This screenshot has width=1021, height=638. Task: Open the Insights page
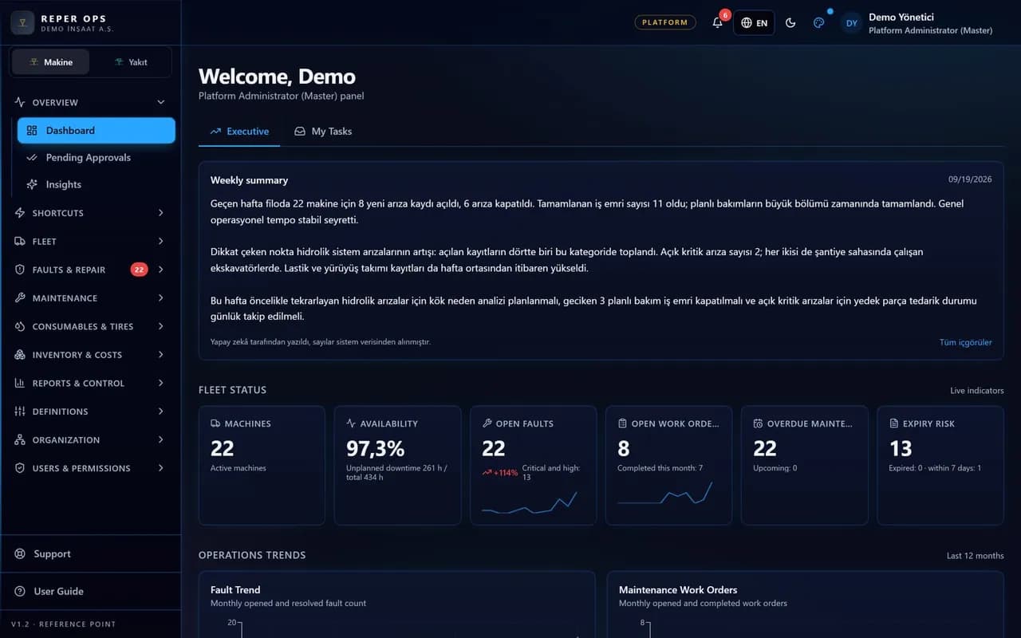tap(97, 184)
